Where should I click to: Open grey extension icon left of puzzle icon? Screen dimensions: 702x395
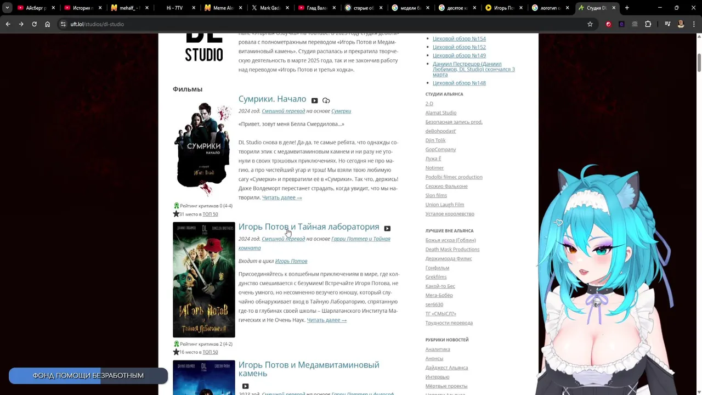(635, 24)
